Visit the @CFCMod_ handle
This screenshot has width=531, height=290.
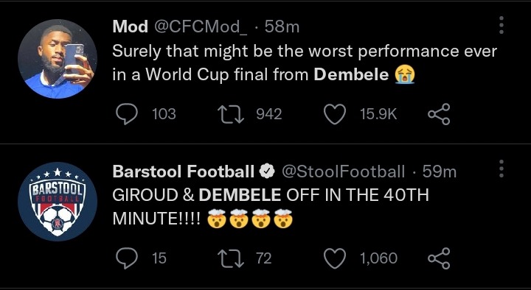point(201,26)
